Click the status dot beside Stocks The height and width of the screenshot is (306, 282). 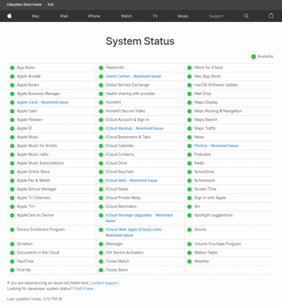189,229
